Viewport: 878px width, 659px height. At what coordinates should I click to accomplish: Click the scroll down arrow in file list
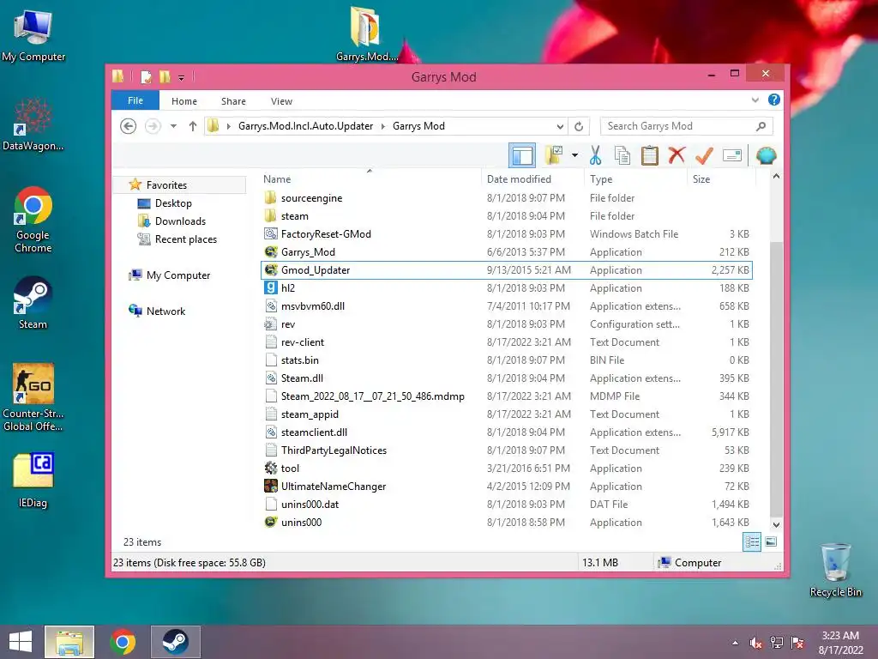[x=776, y=524]
